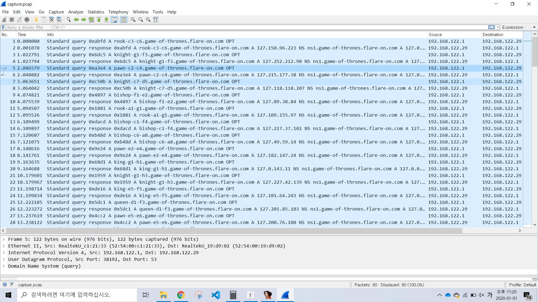Go to the first packet
538x302 pixels.
pos(99,20)
